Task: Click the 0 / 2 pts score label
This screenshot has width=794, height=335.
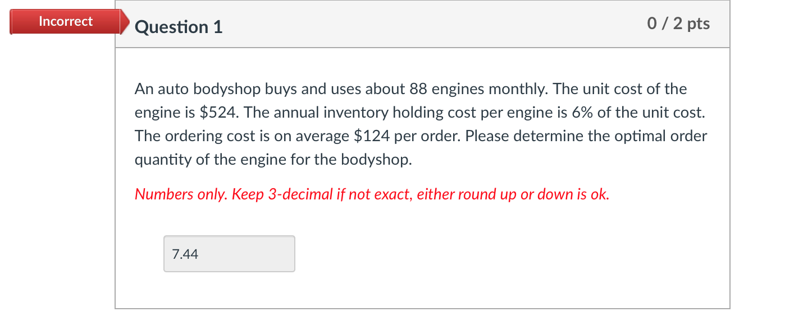Action: pos(679,24)
